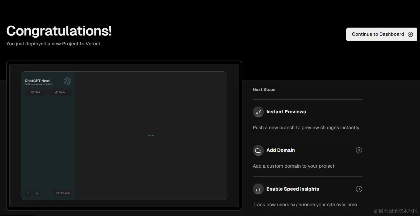The width and height of the screenshot is (420, 216).
Task: Click the settings icon in preview sidebar
Action: (x=28, y=193)
